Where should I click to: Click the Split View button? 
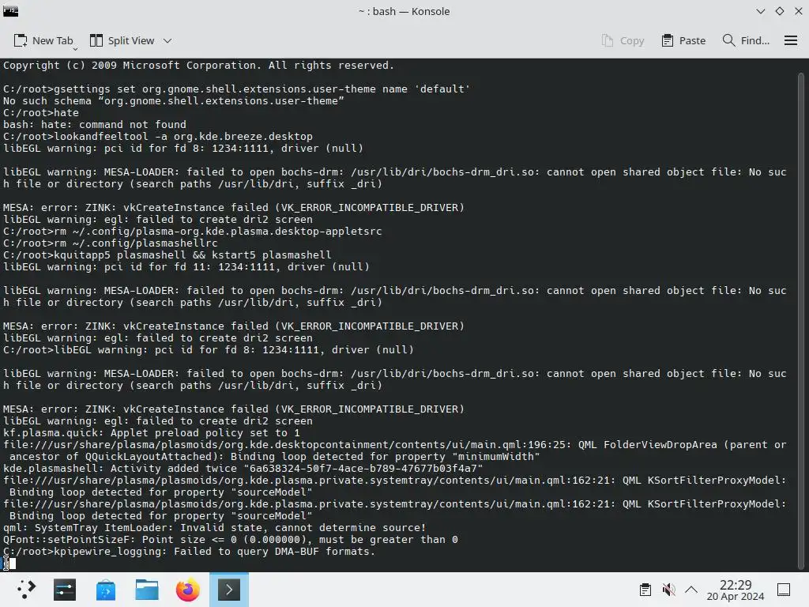click(122, 41)
